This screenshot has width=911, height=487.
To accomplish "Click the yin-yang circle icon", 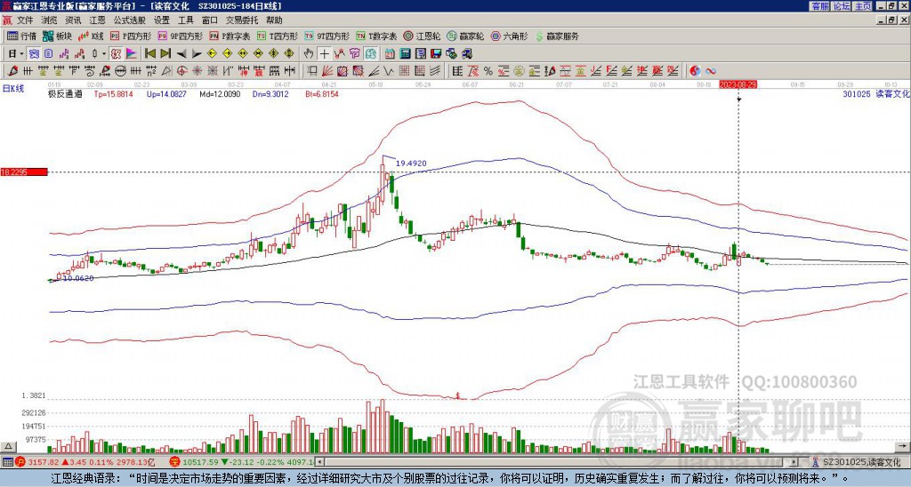I will (x=695, y=71).
